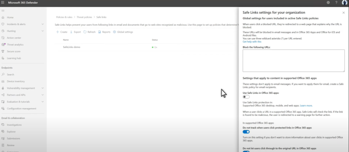This screenshot has height=152, width=349.
Task: Click the Export download icon
Action: pyautogui.click(x=71, y=32)
